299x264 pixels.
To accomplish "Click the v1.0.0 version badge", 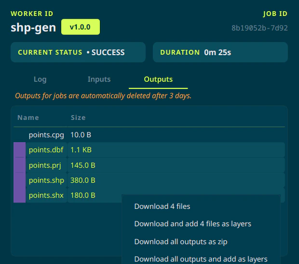I will coord(80,27).
